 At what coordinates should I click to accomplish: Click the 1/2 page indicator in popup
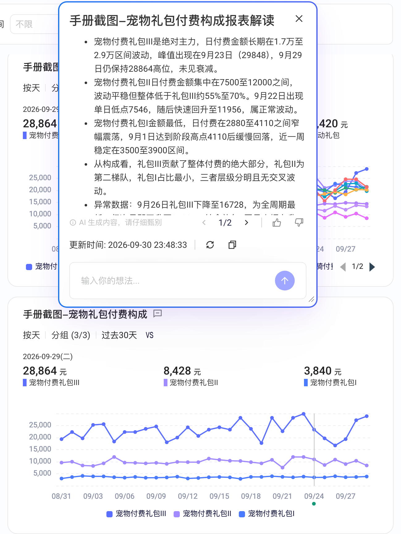point(225,222)
